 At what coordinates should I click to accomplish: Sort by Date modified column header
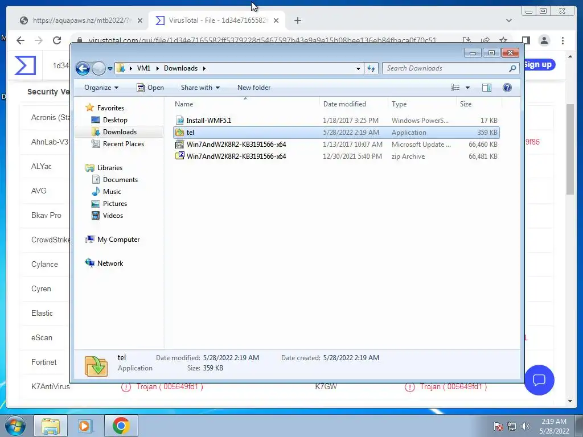pos(353,104)
